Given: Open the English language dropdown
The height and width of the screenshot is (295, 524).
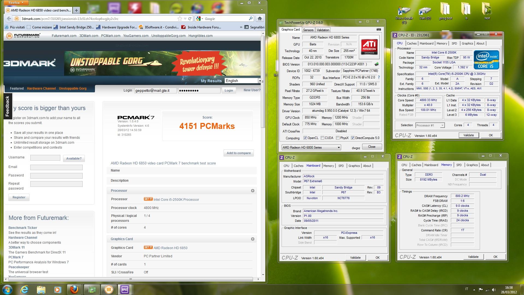Looking at the screenshot, I should [243, 81].
